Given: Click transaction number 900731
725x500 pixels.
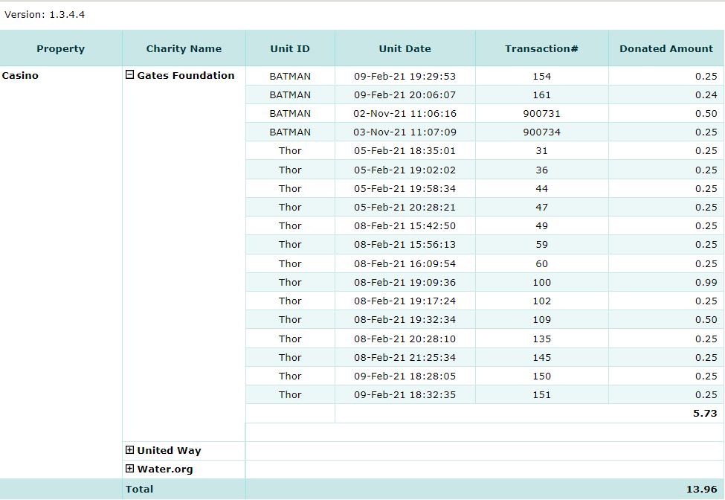Looking at the screenshot, I should pos(541,114).
